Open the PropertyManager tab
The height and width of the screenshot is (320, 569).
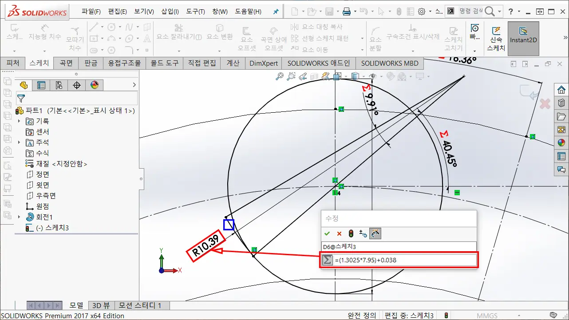pyautogui.click(x=41, y=85)
